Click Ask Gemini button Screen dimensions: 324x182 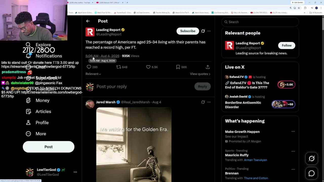click(x=297, y=3)
